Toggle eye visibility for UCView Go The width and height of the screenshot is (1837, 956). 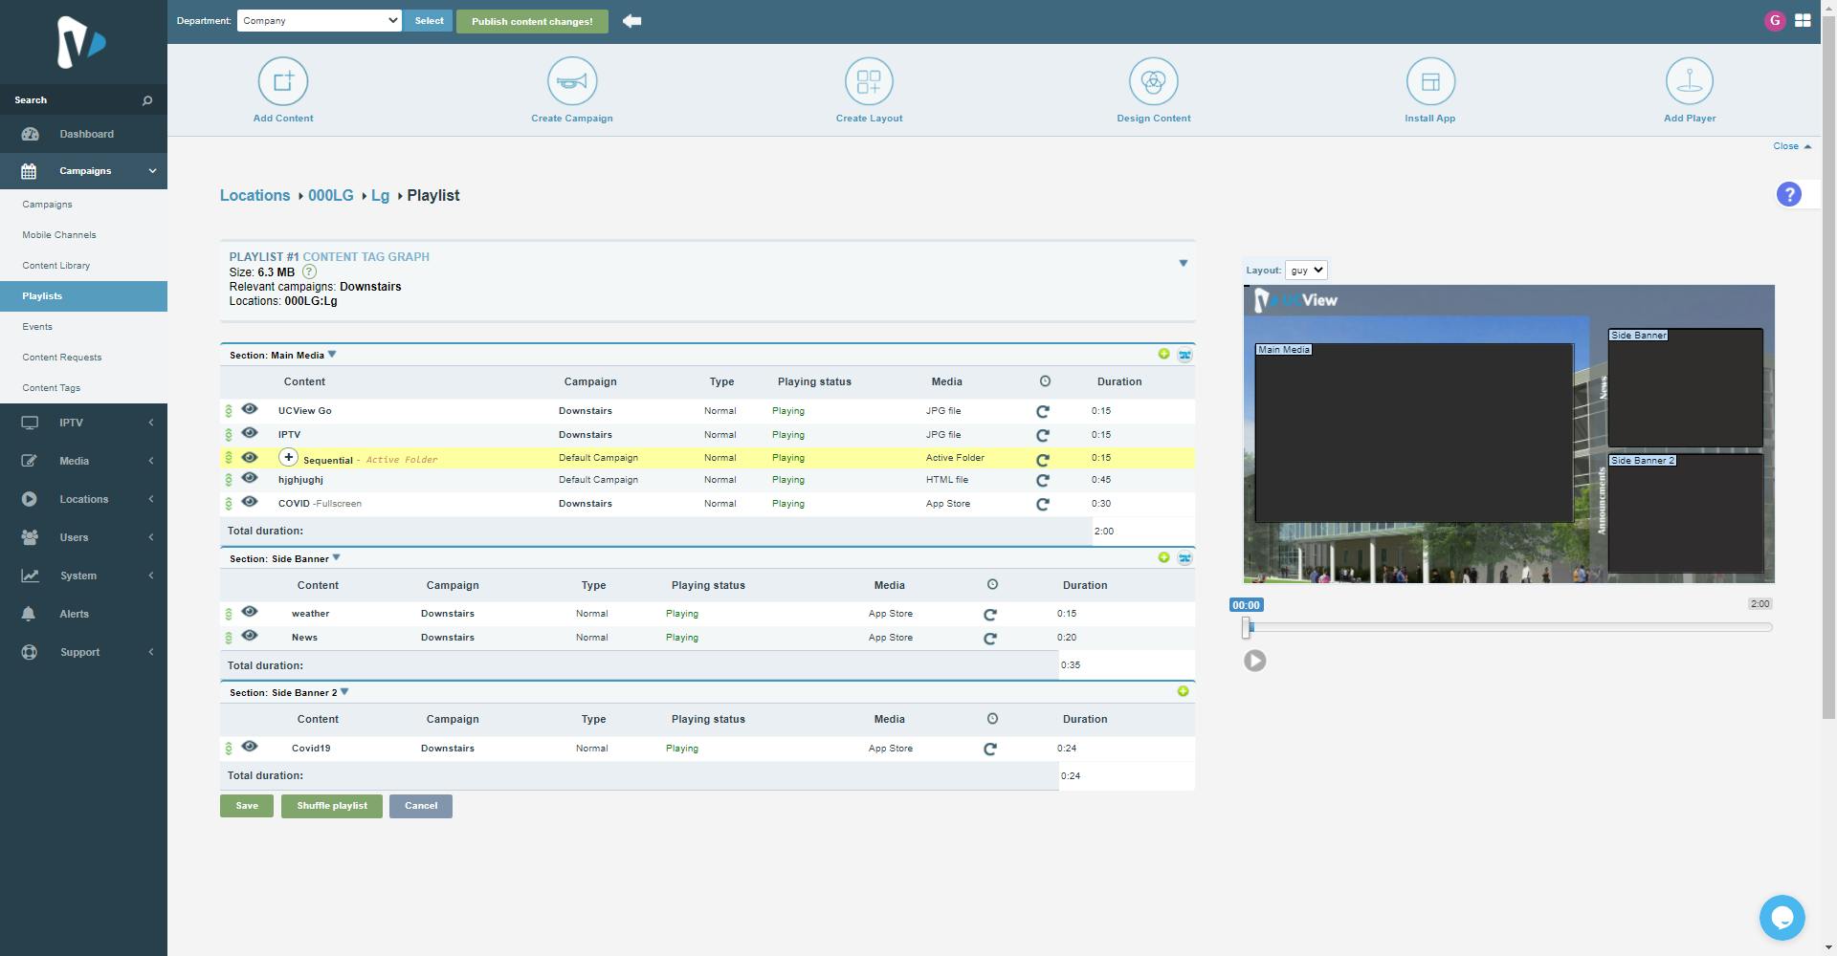pyautogui.click(x=250, y=409)
